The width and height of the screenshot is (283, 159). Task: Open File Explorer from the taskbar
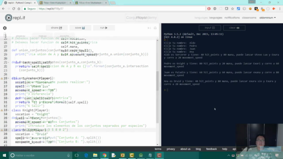pos(95,155)
